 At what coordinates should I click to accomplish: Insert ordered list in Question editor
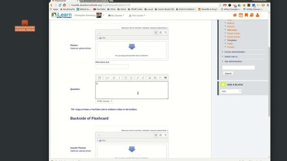[x=131, y=78]
